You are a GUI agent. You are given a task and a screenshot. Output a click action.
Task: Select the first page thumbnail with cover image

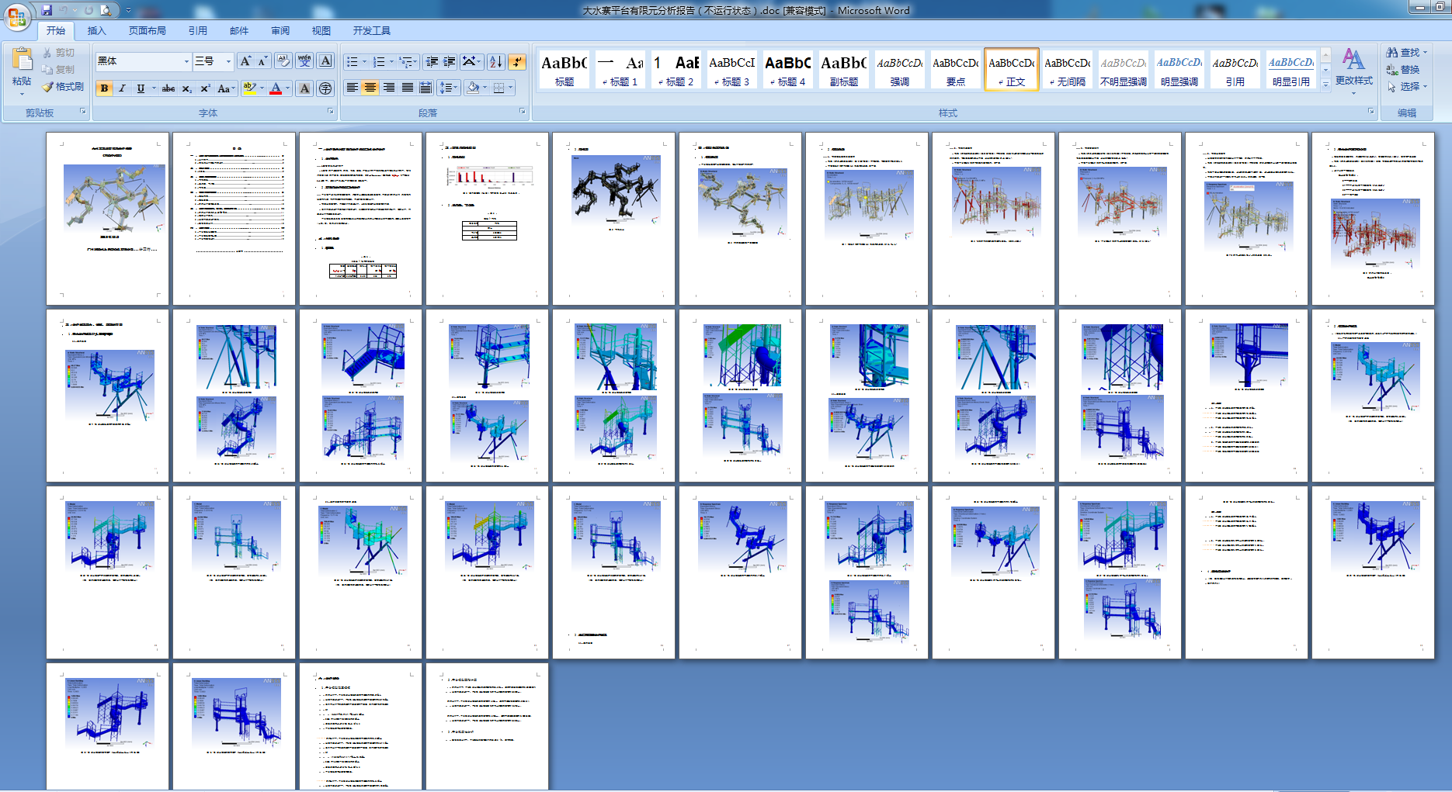tap(108, 218)
